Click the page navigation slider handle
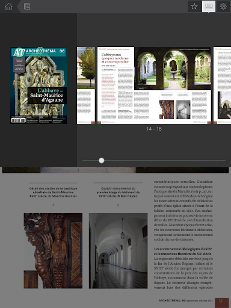Screen dimensions: 231x308 click(102, 161)
